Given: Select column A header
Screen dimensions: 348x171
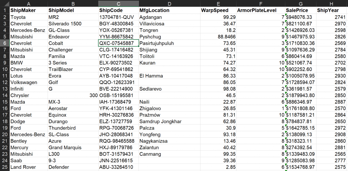Looking at the screenshot, I should [29, 3].
